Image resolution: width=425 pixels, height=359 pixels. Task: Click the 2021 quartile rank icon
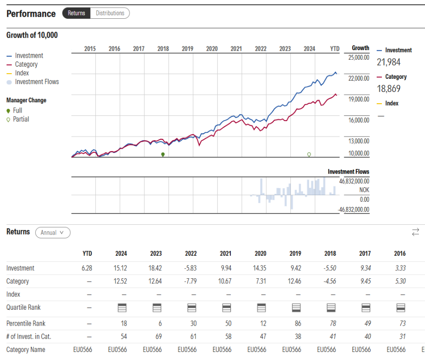(x=226, y=308)
